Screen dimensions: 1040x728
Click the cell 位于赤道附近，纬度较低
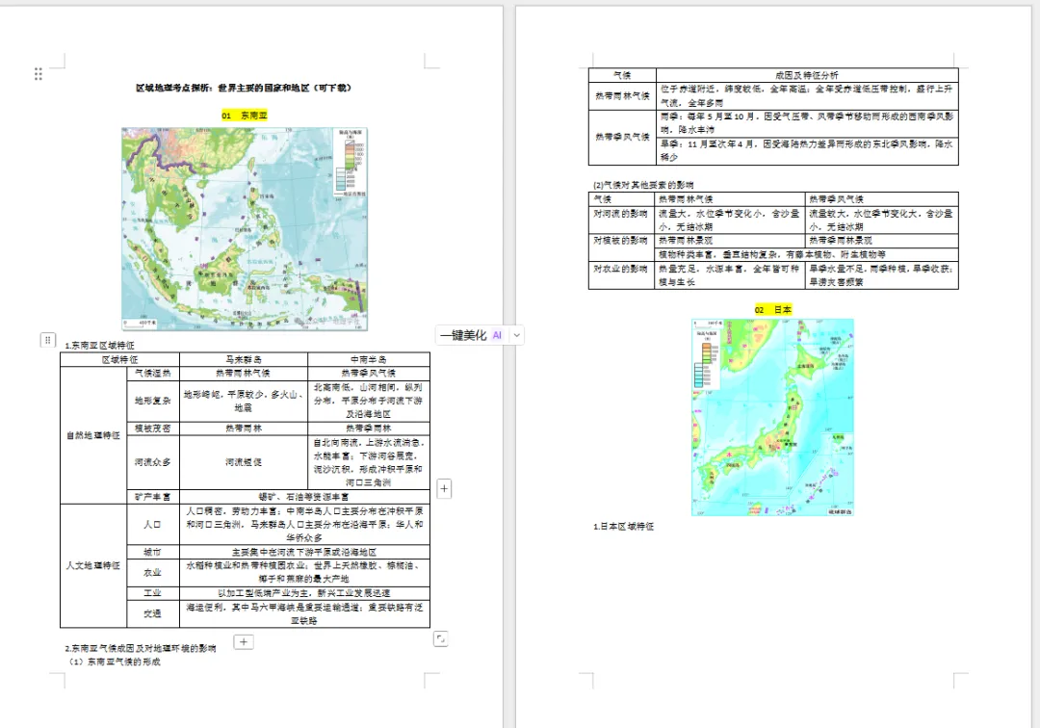[807, 96]
